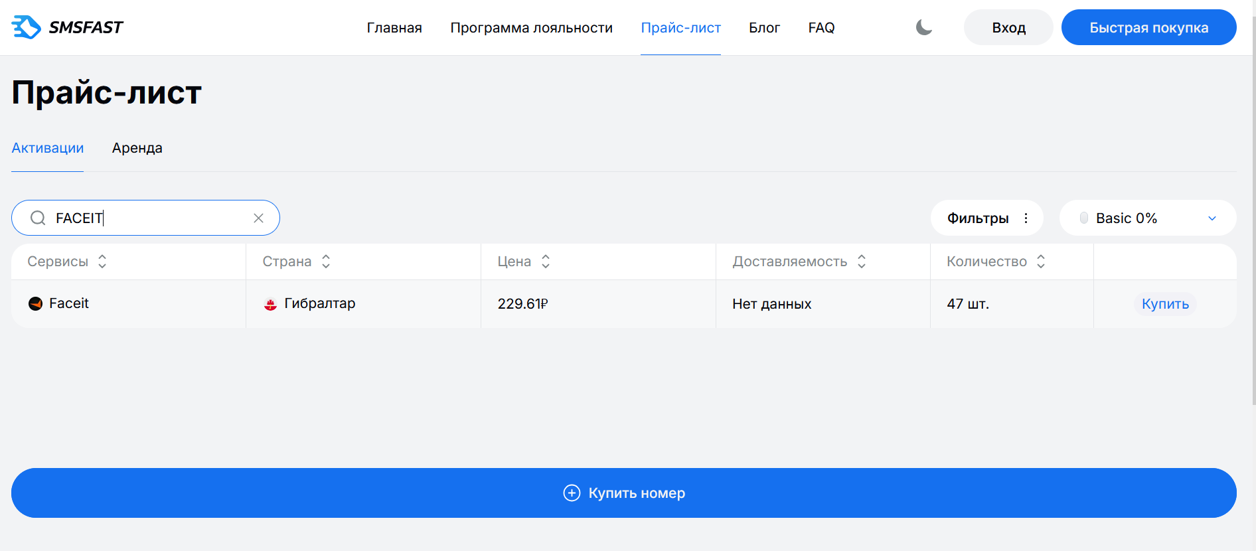The image size is (1256, 551).
Task: Select the Faceit service cell
Action: coord(129,304)
